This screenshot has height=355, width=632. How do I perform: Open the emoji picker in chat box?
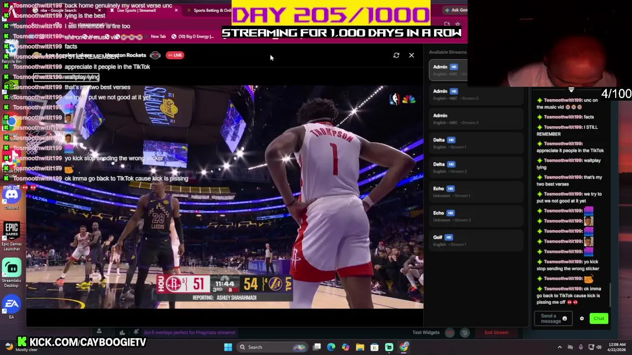[x=565, y=319]
